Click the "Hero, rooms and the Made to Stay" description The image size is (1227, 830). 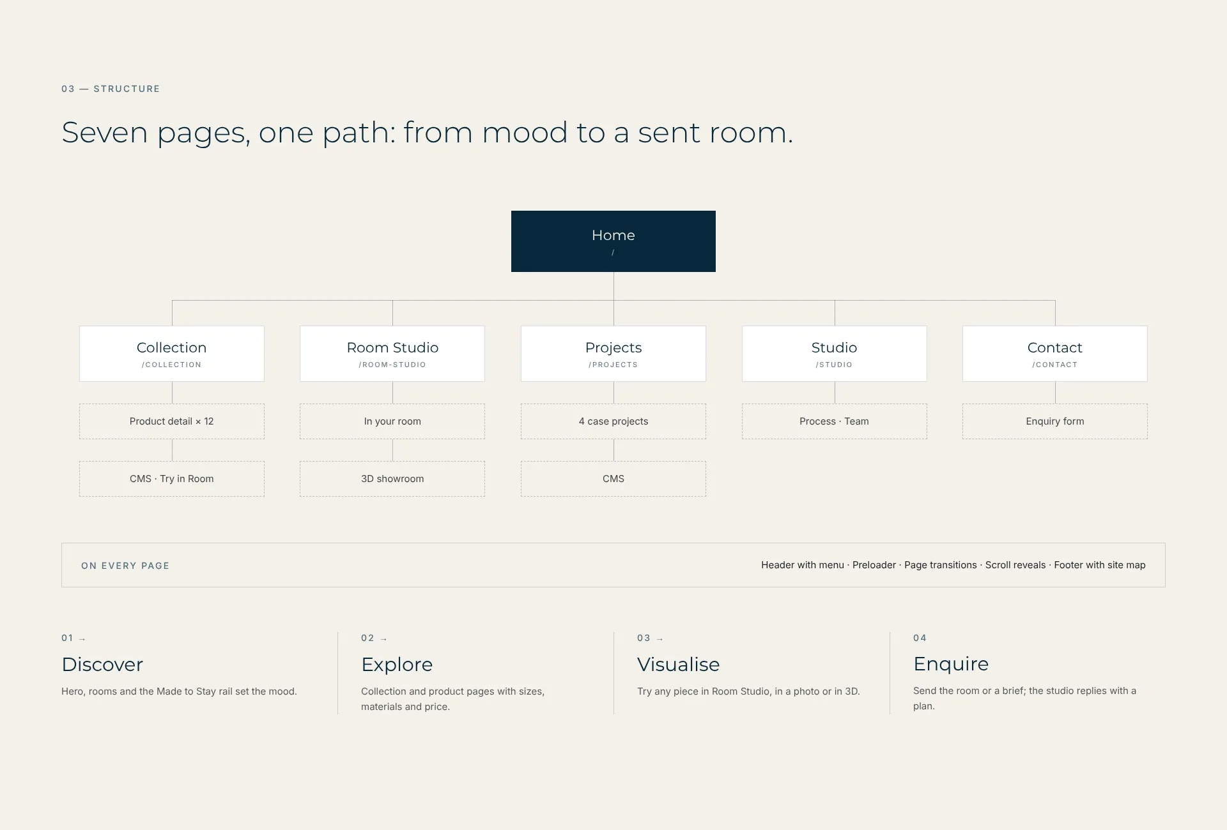pos(179,691)
